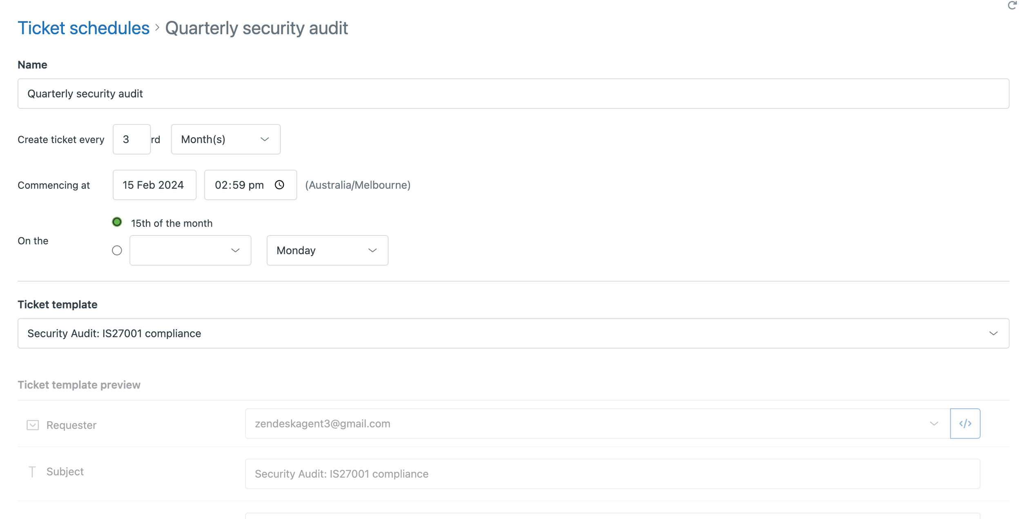
Task: Open the 15 Feb 2024 date field
Action: point(154,185)
